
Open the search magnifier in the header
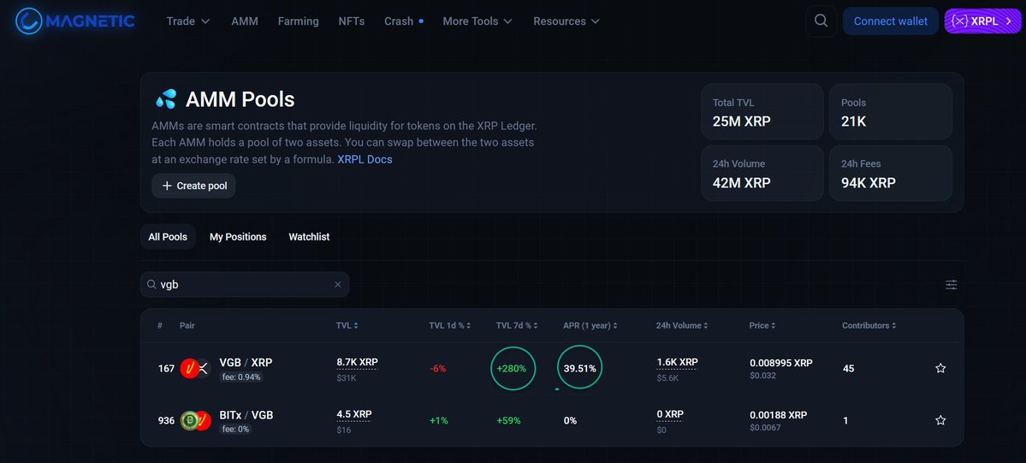[x=821, y=21]
